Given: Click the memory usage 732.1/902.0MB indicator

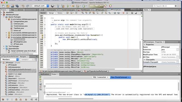Looking at the screenshot, I should 96,6.
